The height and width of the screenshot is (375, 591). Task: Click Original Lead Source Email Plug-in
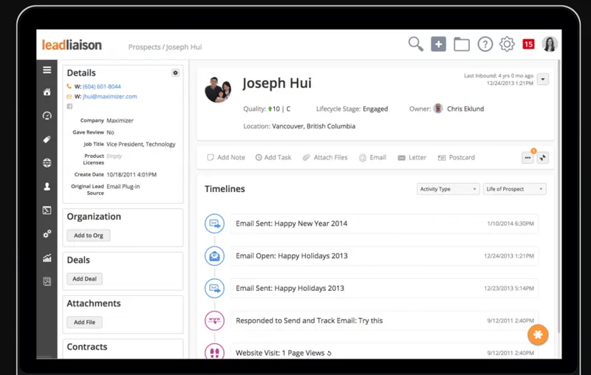tap(123, 186)
